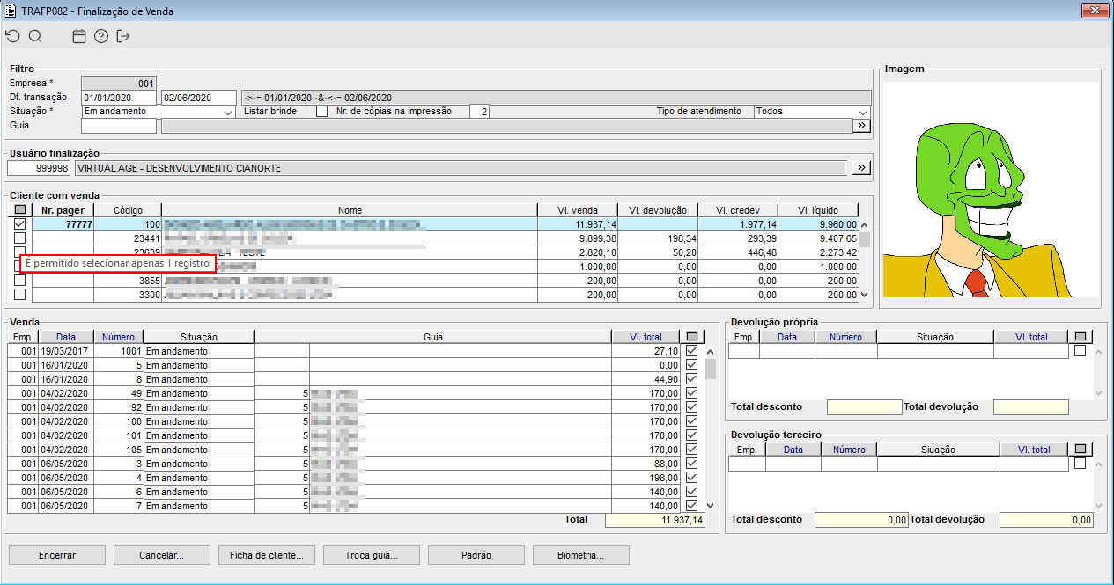Click scroll-down arrow of Devolução própria list
Screen dimensions: 1114x585
pyautogui.click(x=1098, y=393)
